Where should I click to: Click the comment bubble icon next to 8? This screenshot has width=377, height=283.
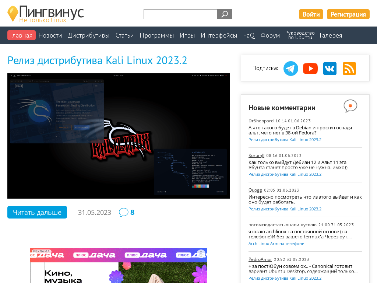click(123, 212)
